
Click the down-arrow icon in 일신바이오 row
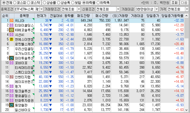[51, 110]
